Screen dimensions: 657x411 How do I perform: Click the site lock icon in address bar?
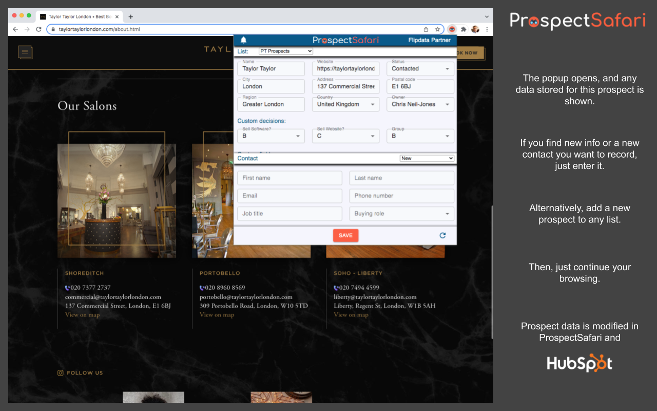53,29
